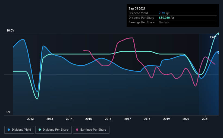Click the Dividend Per Share endpoint marker at top
This screenshot has width=223, height=138.
click(x=218, y=34)
